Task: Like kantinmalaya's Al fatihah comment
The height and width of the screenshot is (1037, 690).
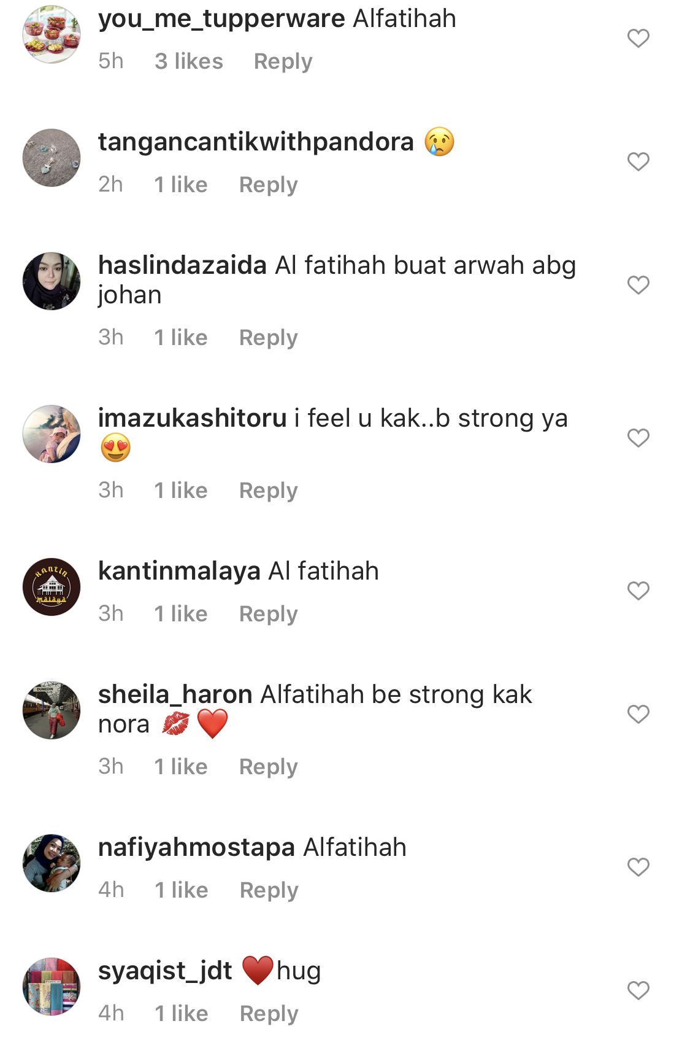Action: pos(638,591)
